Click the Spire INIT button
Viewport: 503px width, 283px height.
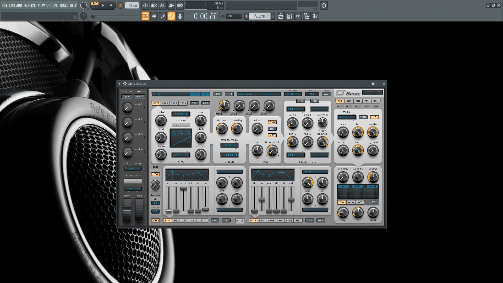click(229, 94)
